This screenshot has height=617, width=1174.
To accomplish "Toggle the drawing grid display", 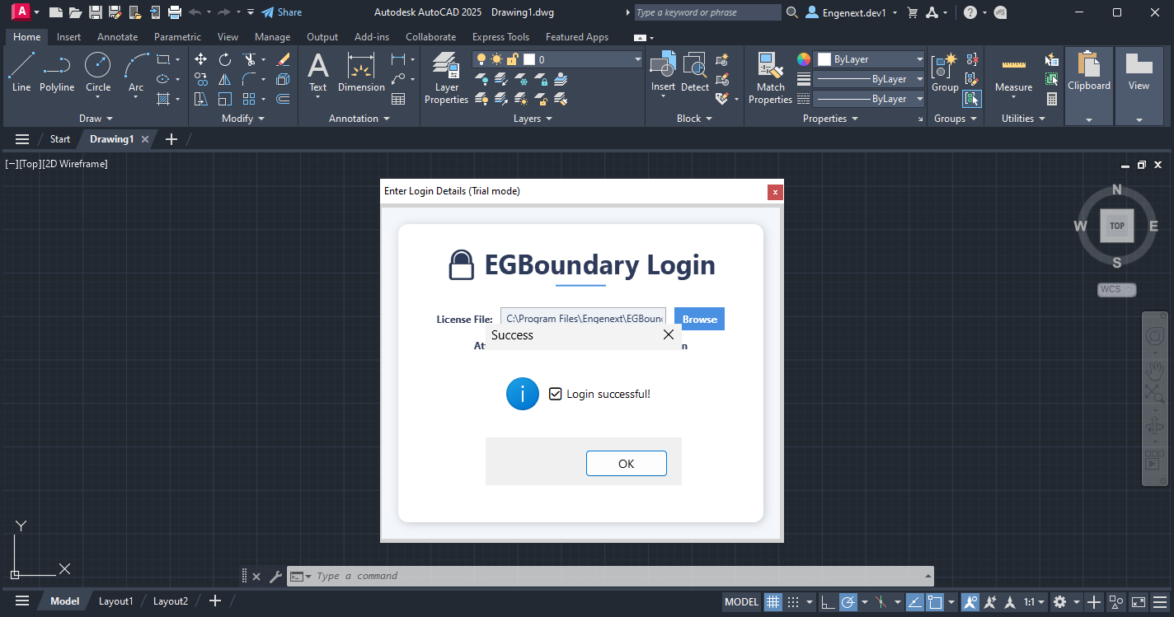I will pos(773,602).
